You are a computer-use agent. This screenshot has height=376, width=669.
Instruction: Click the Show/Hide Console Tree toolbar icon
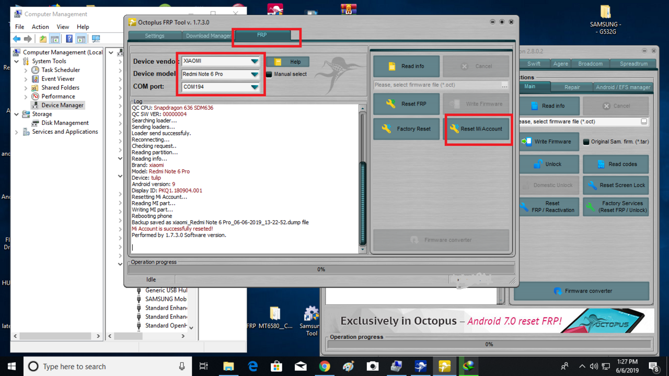[x=54, y=39]
